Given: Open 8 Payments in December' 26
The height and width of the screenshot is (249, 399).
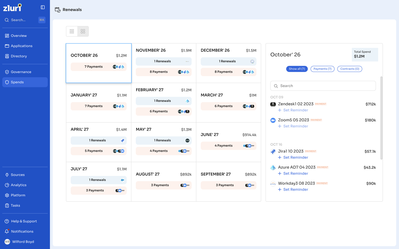Looking at the screenshot, I should pyautogui.click(x=229, y=72).
